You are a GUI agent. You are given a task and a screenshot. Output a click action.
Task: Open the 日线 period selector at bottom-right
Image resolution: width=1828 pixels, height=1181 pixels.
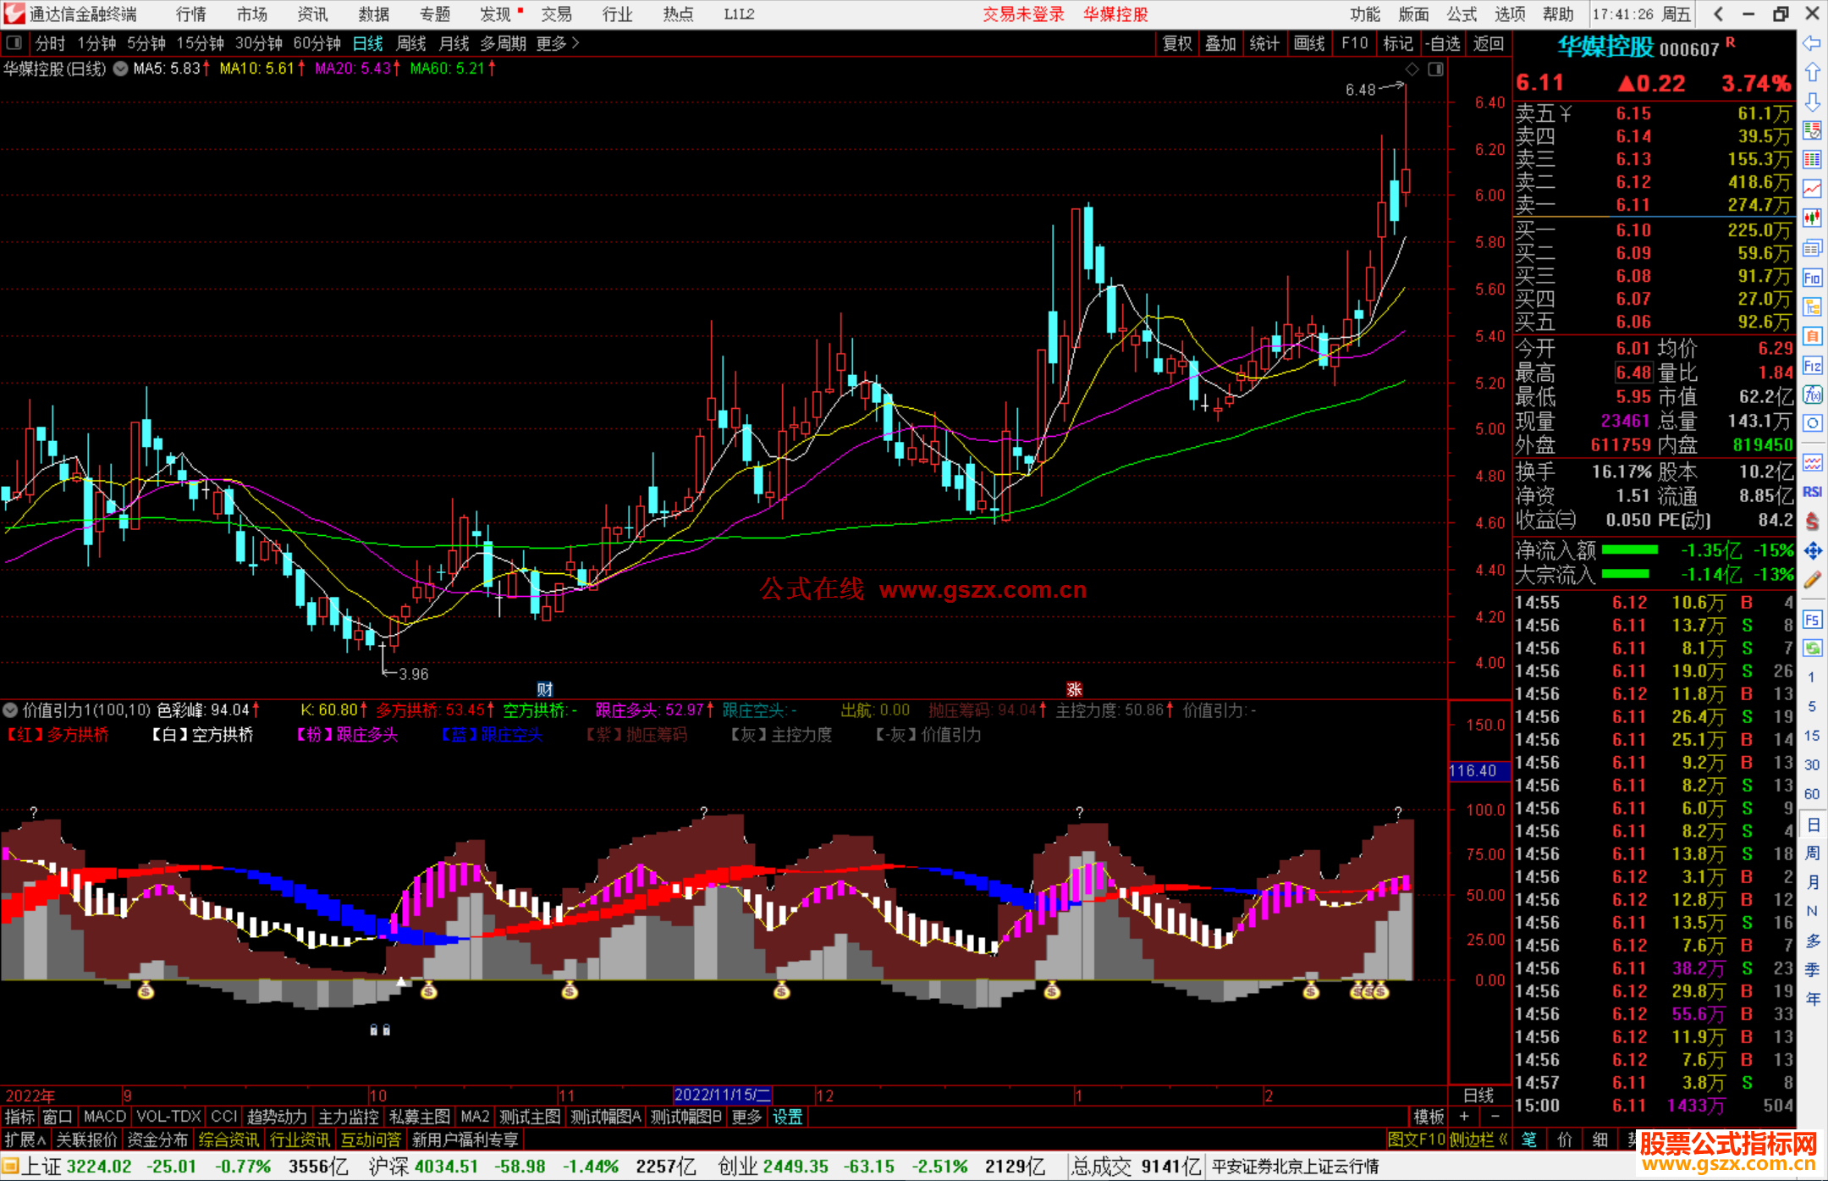[1479, 1095]
